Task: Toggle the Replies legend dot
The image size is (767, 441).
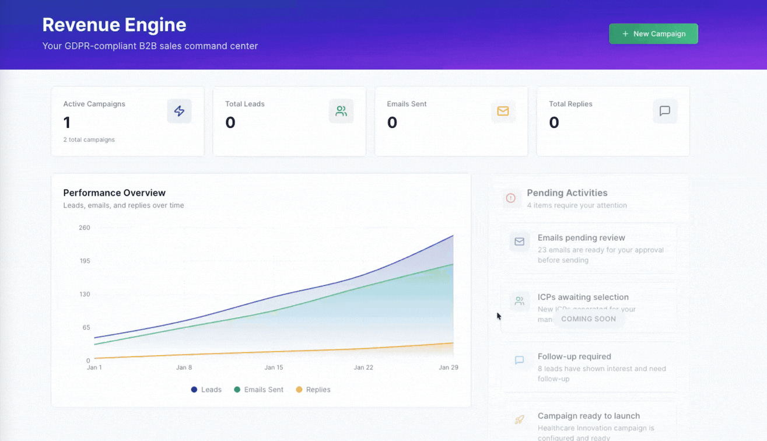Action: 299,390
